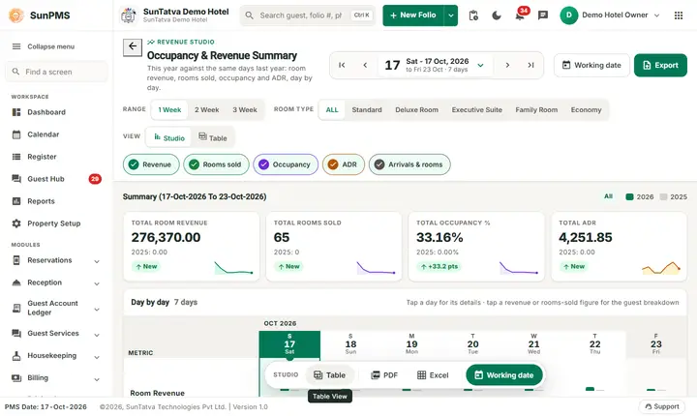Click the New Folio button
This screenshot has height=416, width=697.
(413, 15)
